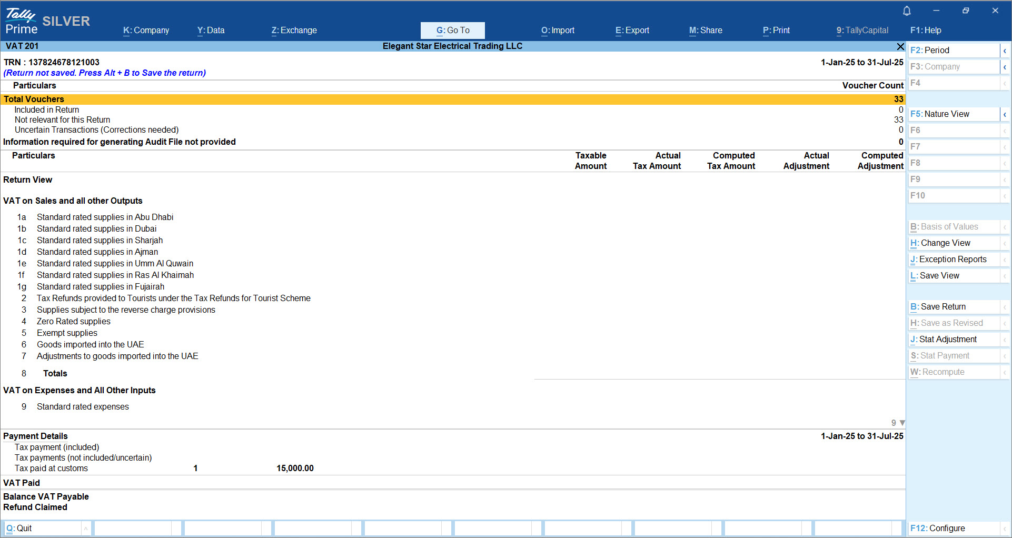Restore the window size using title bar button
Screen dimensions: 1012x538
click(x=965, y=11)
